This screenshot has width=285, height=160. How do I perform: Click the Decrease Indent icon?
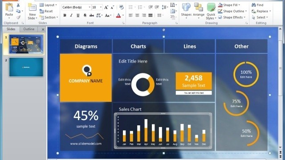151,7
